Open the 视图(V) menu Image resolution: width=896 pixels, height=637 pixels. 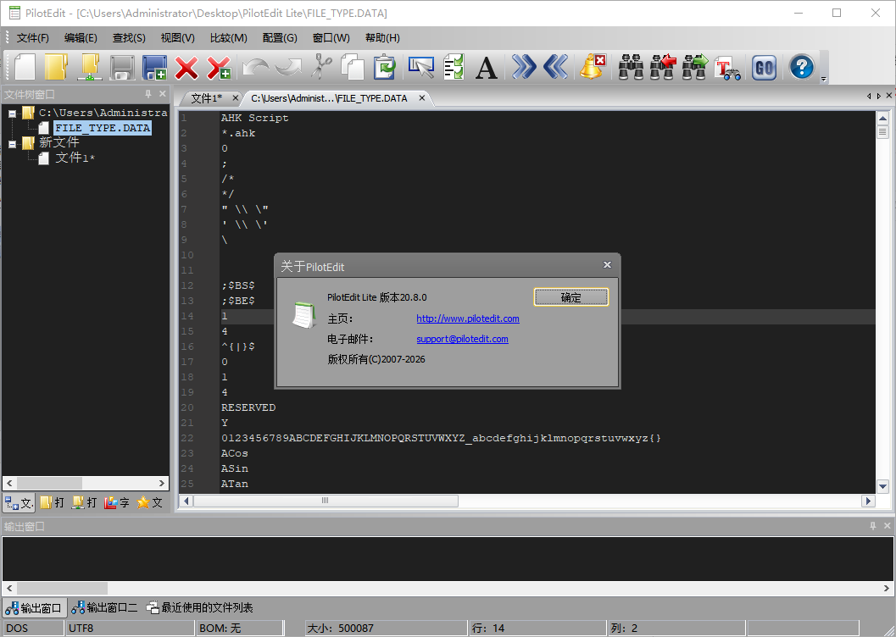[178, 37]
